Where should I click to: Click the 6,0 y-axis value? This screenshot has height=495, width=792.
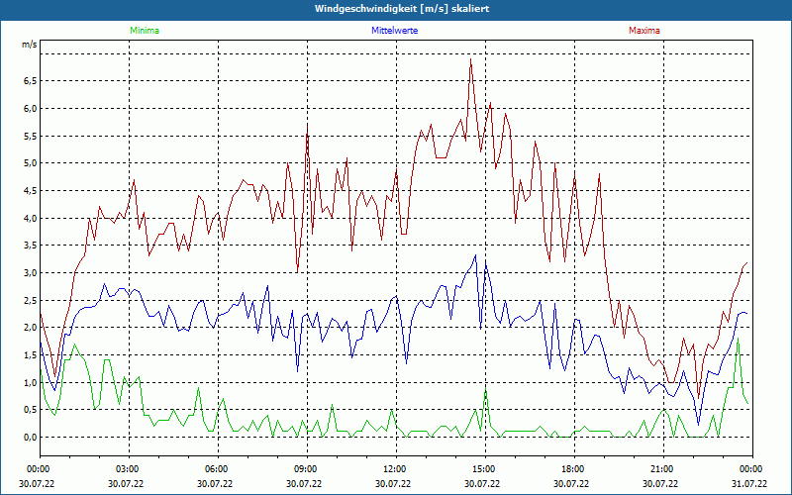[31, 109]
